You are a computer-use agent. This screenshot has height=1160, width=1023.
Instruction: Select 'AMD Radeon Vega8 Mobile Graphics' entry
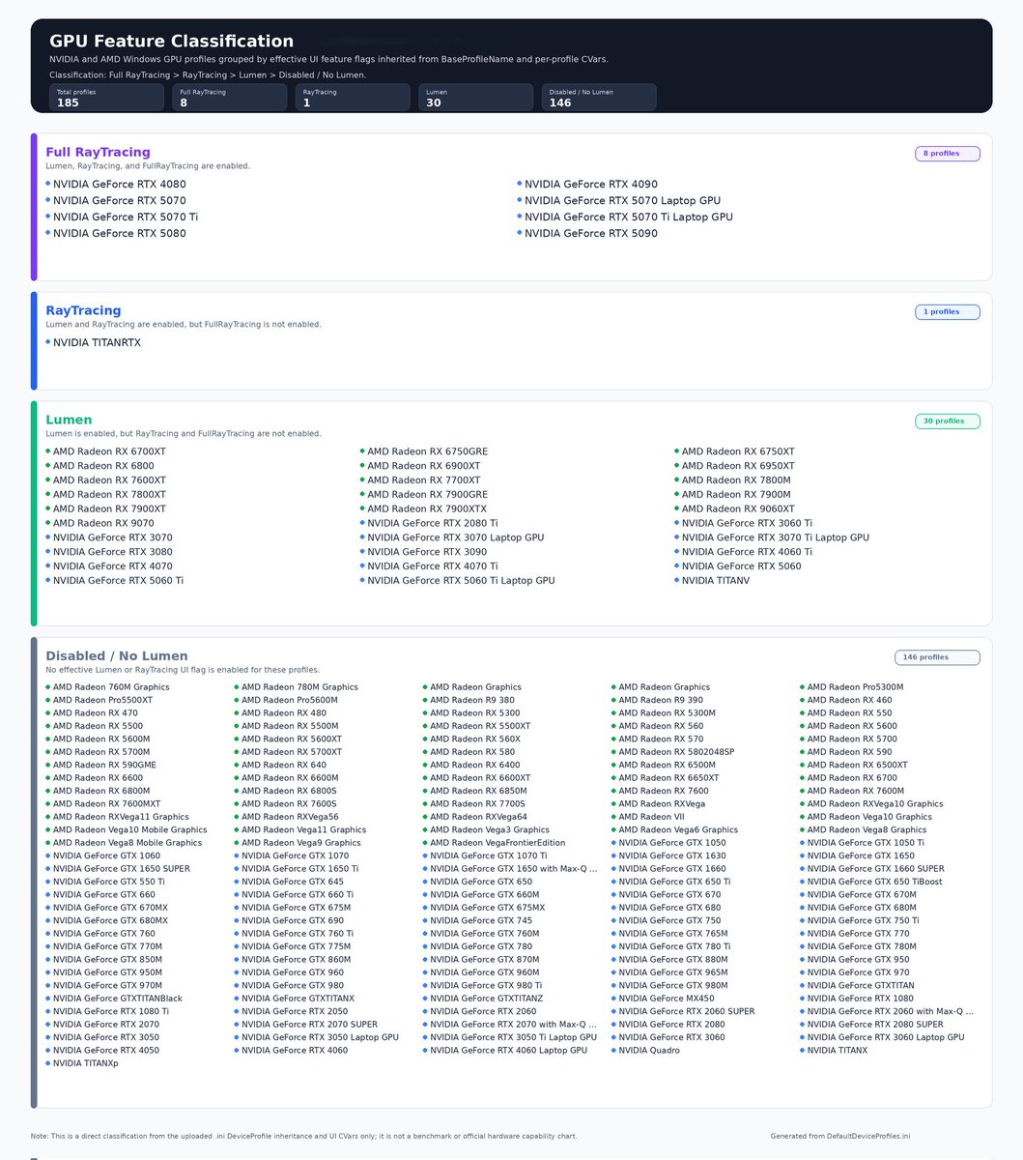124,843
